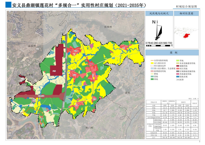Click the 用地分类 table header cell

(151, 102)
